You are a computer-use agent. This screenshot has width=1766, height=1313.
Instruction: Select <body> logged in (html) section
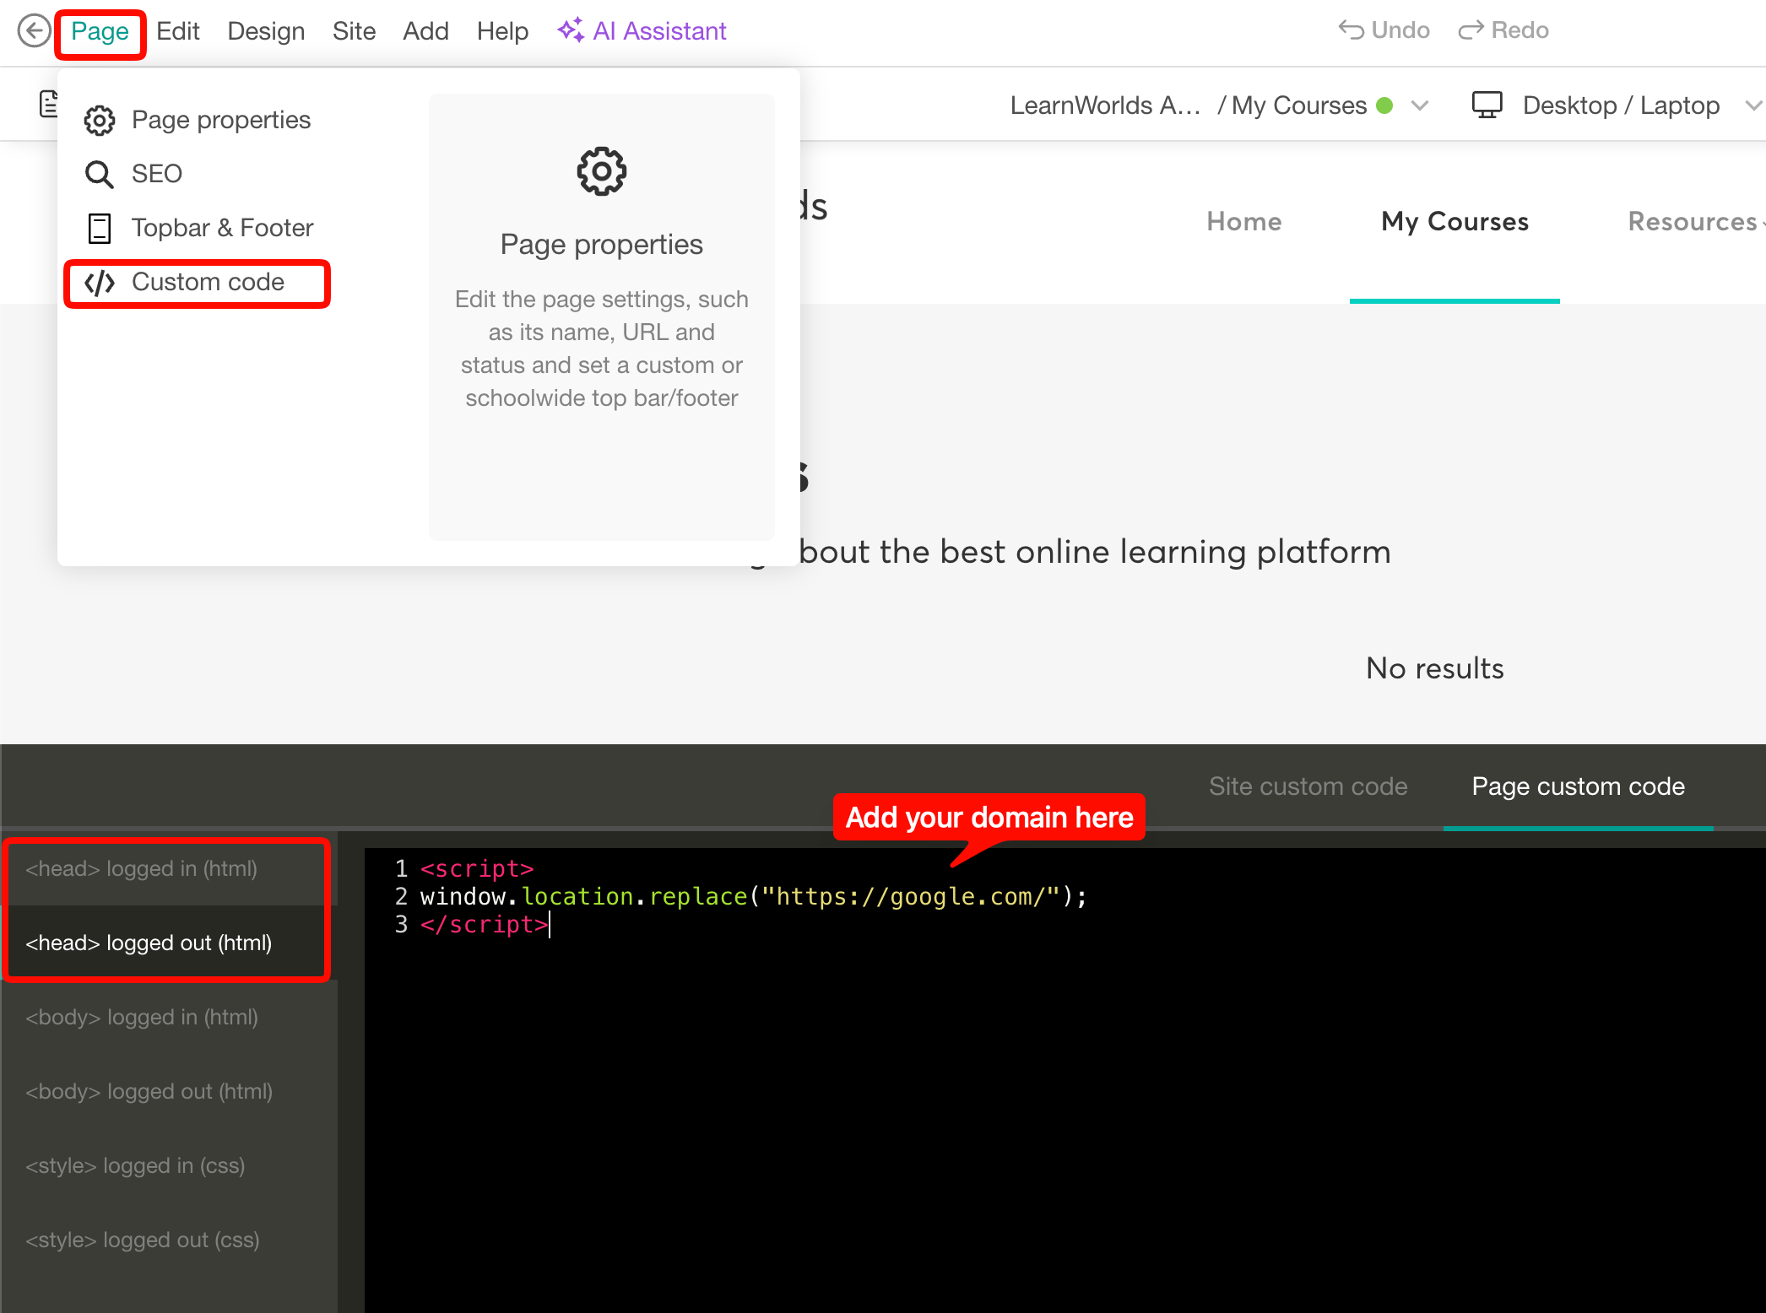(x=142, y=1018)
